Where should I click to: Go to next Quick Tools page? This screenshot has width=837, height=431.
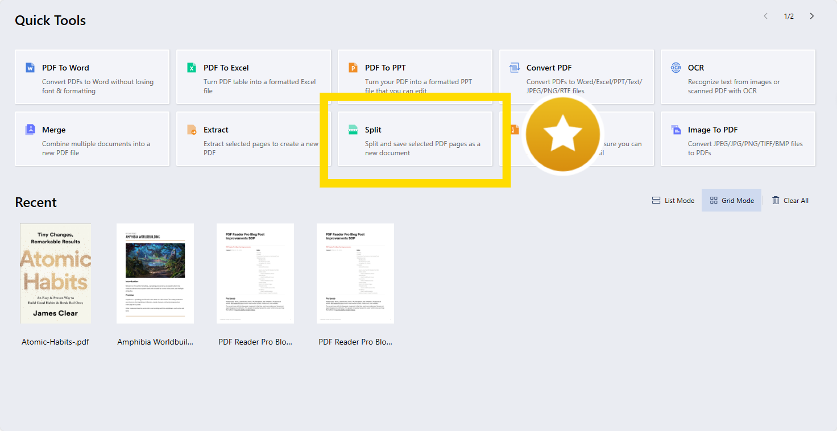[x=812, y=16]
